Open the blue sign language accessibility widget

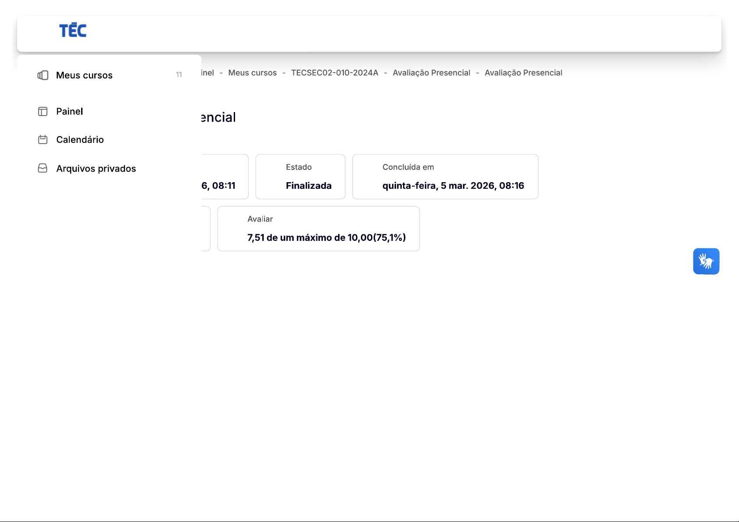click(706, 261)
